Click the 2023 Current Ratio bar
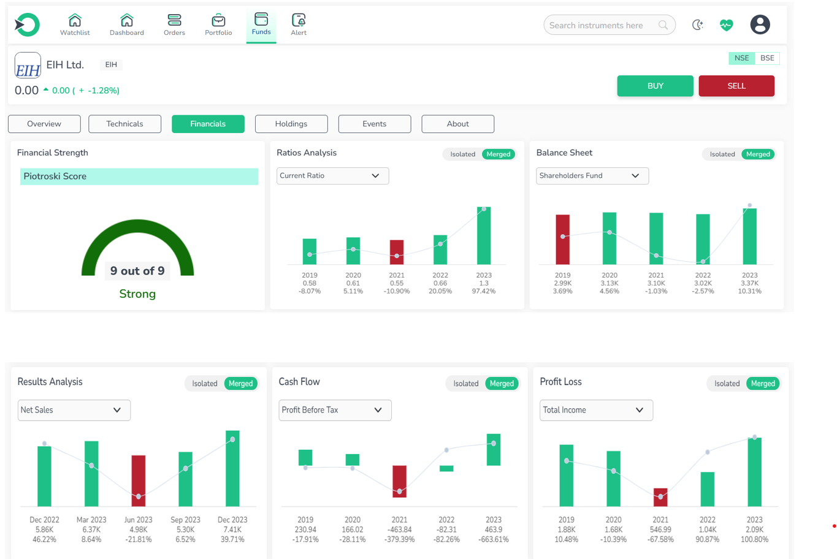Viewport: 837px width, 559px height. pos(484,236)
